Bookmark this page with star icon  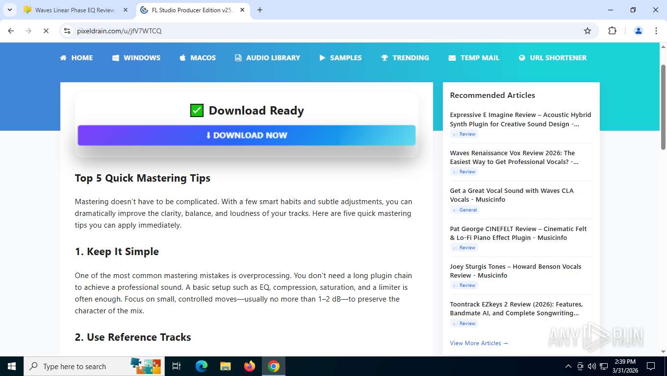point(588,31)
